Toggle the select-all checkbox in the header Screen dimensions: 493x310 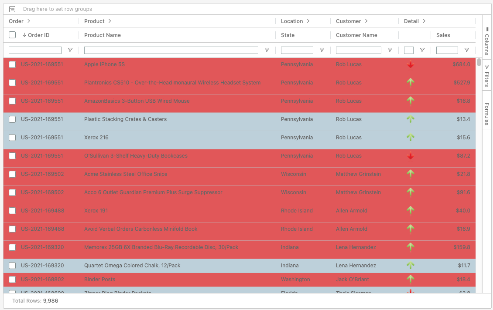tap(12, 35)
